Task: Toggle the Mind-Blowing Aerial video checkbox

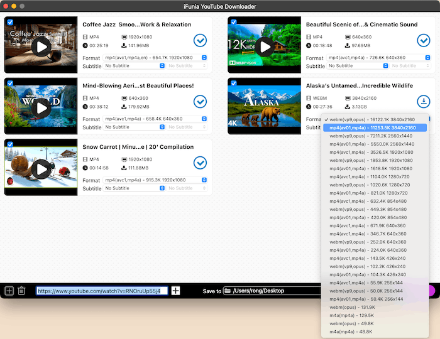Action: (x=9, y=83)
